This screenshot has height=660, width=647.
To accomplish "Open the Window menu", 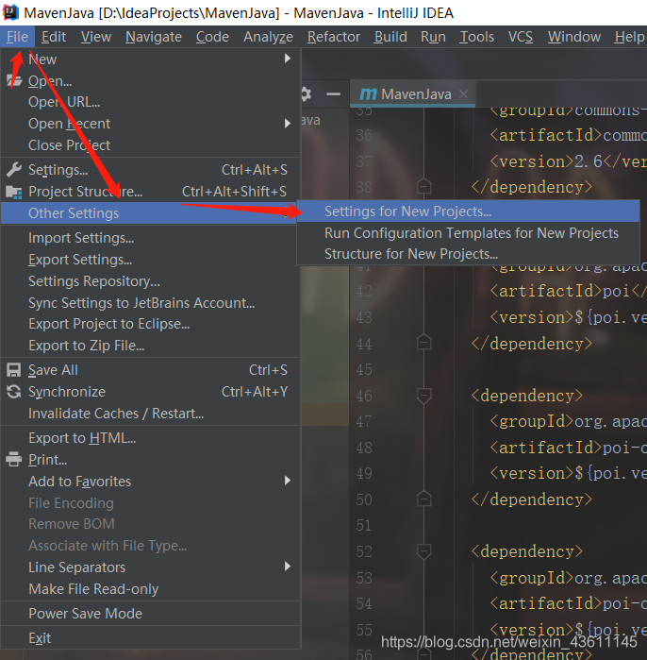I will coord(573,37).
